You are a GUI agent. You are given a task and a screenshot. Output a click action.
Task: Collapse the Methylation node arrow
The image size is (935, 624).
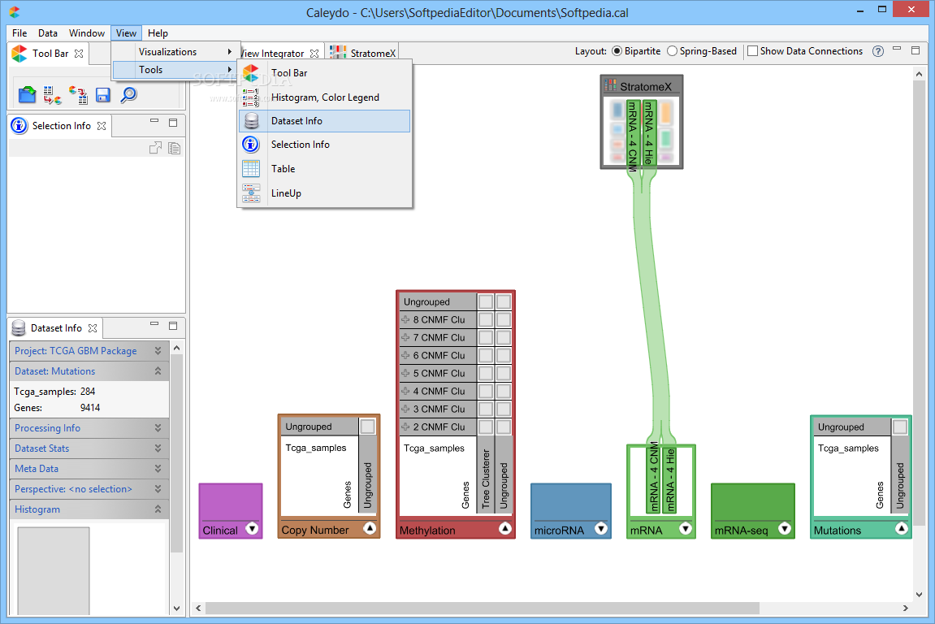[505, 528]
